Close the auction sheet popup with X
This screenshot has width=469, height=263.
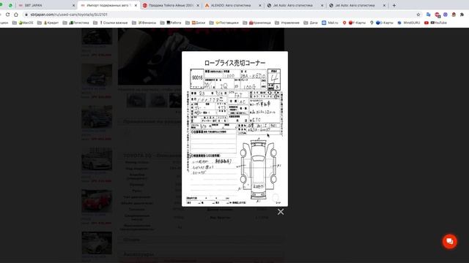(281, 212)
